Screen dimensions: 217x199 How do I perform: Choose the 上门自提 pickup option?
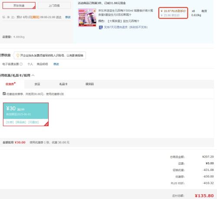coord(54,6)
